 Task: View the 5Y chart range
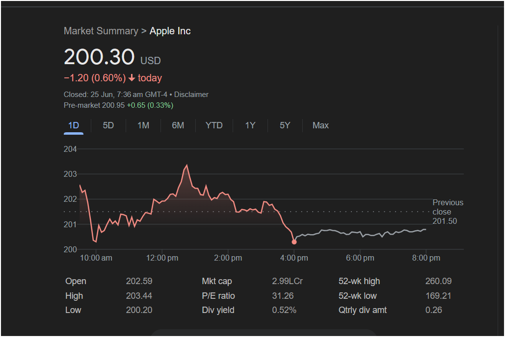point(285,125)
